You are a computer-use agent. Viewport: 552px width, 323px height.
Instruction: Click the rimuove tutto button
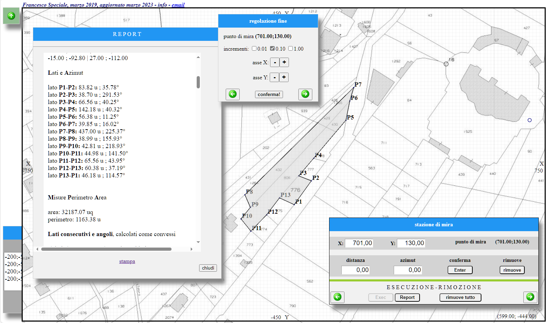coord(460,297)
